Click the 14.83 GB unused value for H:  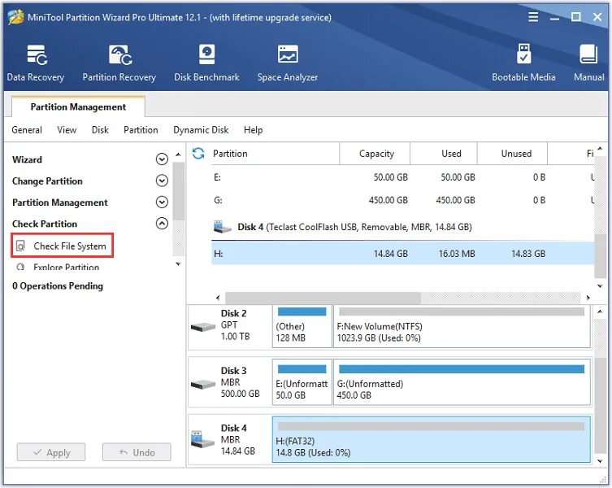pyautogui.click(x=528, y=254)
